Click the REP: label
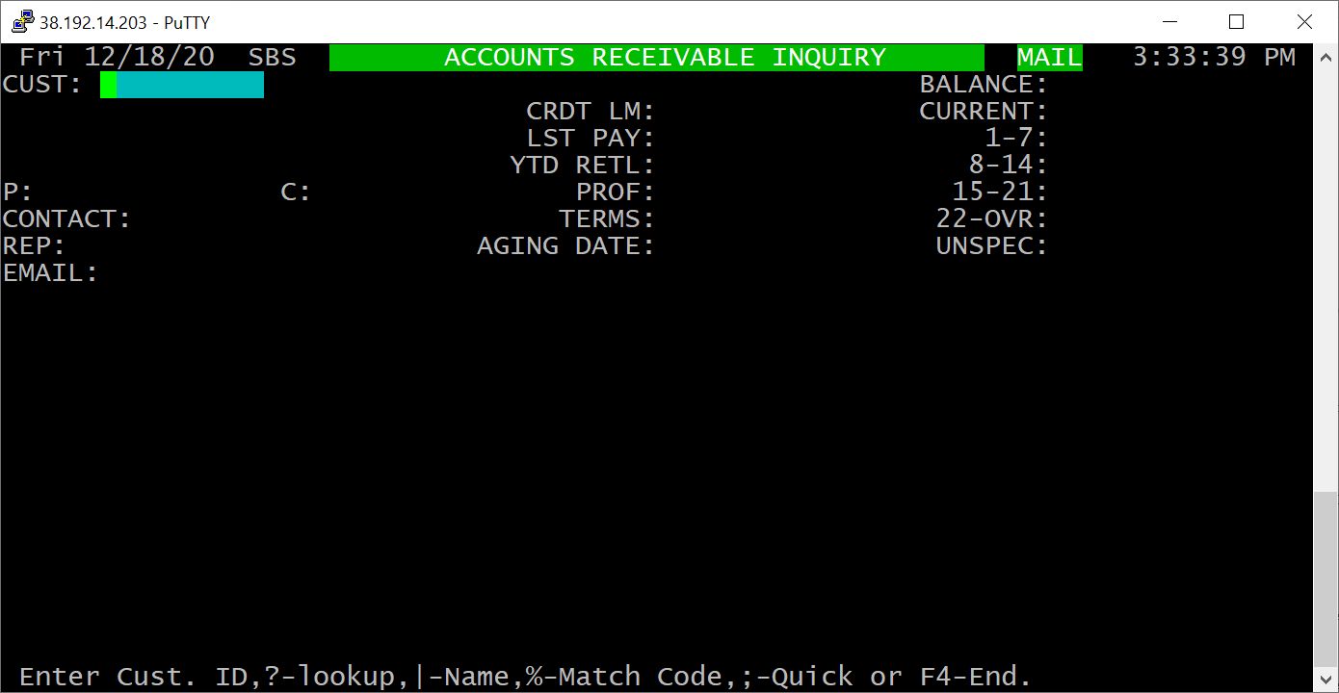The height and width of the screenshot is (693, 1339). [x=35, y=246]
